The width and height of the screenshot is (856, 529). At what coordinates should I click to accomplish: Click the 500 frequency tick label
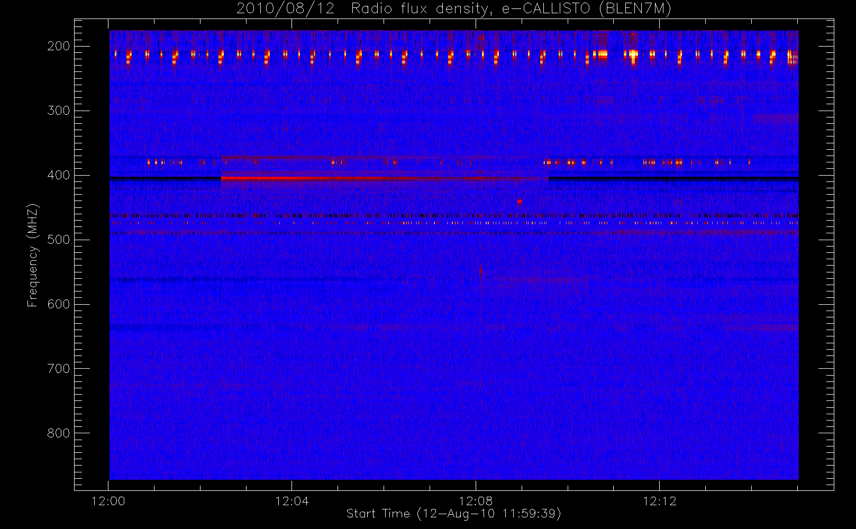click(59, 240)
